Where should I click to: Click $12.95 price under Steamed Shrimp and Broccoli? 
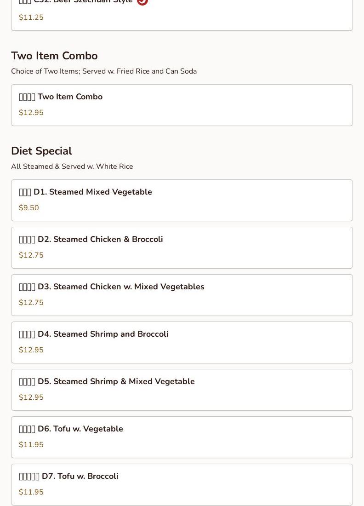(x=31, y=350)
